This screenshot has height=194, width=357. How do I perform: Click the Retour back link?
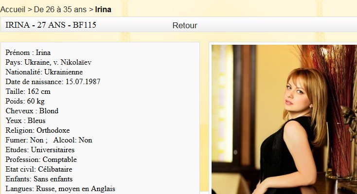click(x=185, y=25)
